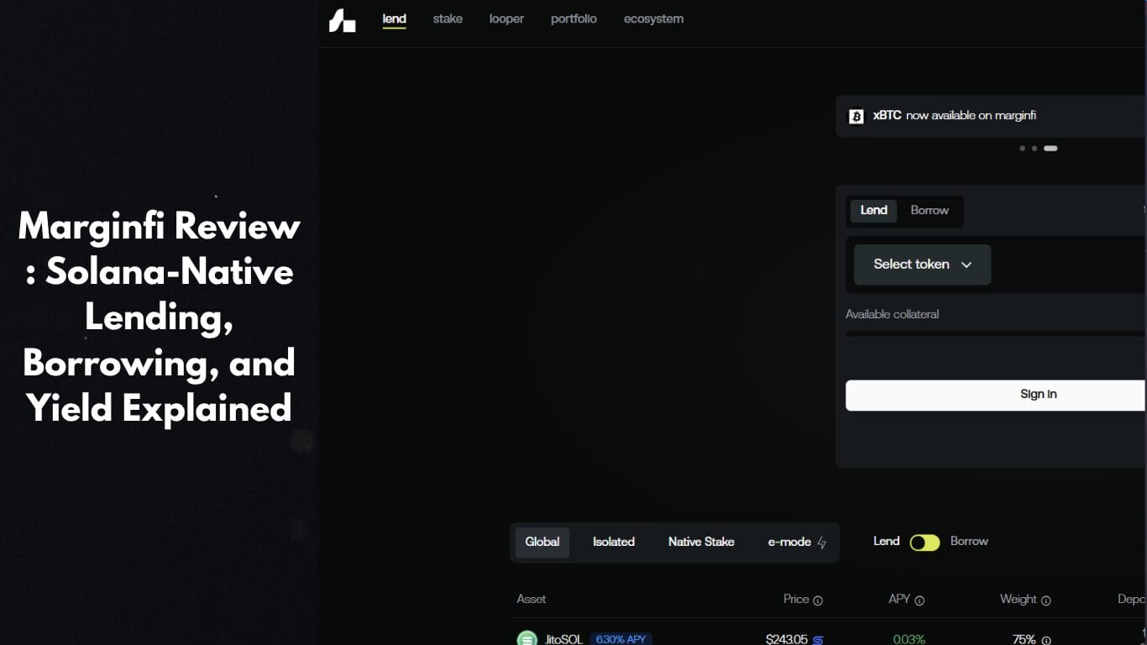This screenshot has width=1147, height=645.
Task: Click the JitoSOL token icon
Action: pyautogui.click(x=526, y=639)
